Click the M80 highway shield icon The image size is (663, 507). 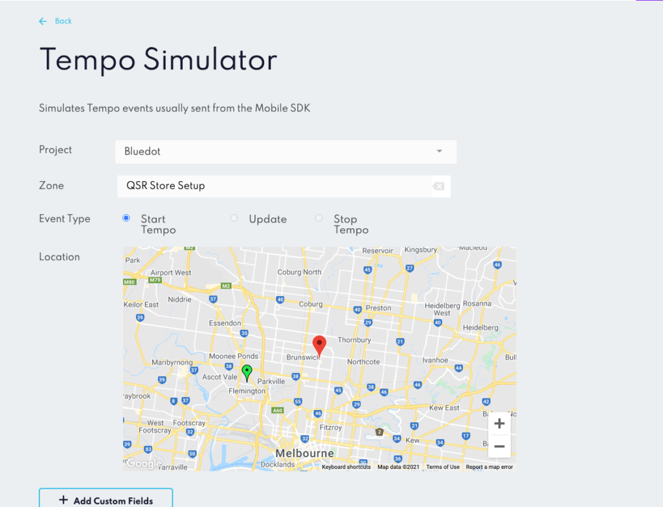pyautogui.click(x=129, y=282)
